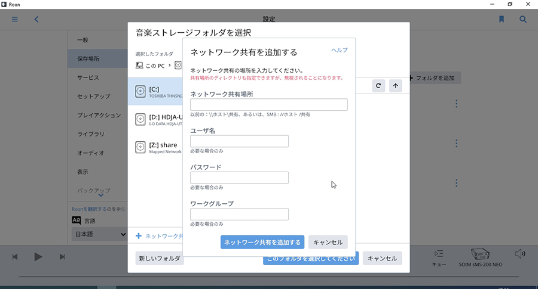The image size is (538, 289).
Task: Click the refresh folder list icon
Action: coord(378,86)
